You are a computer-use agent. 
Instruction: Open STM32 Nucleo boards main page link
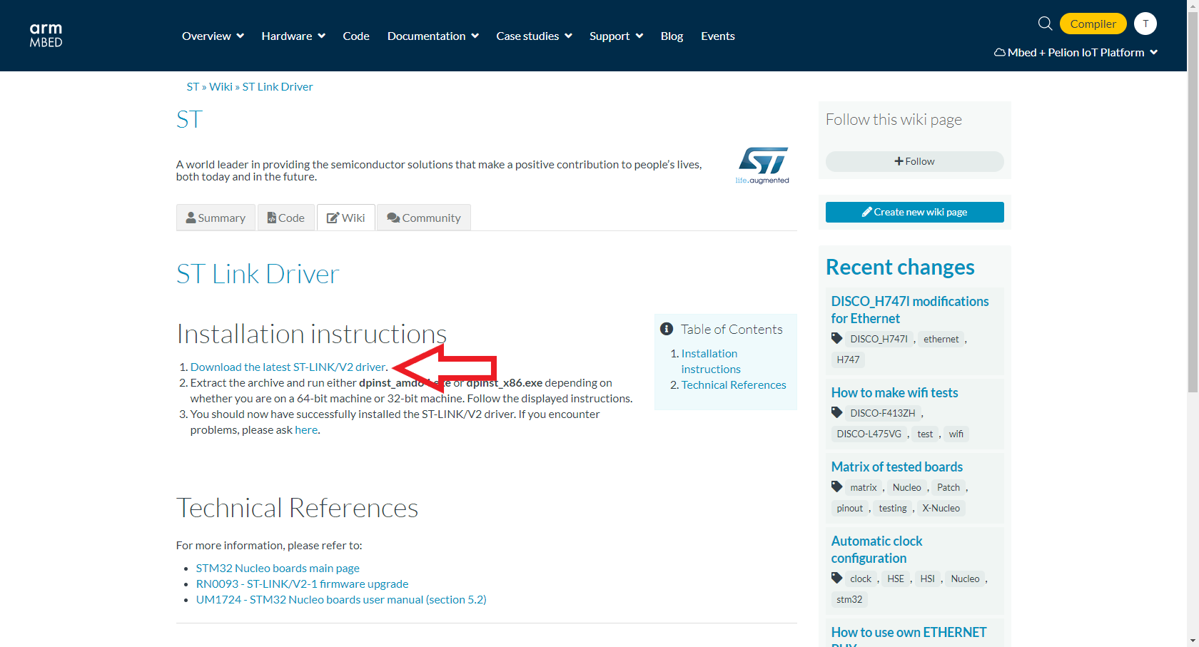(x=278, y=568)
